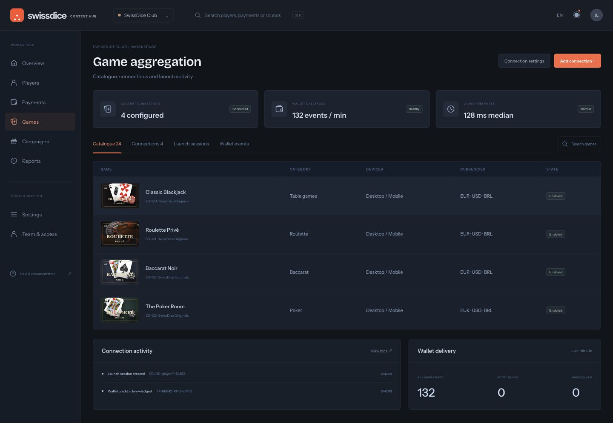Switch to the Connections 4 tab
This screenshot has height=423, width=613.
coord(147,144)
